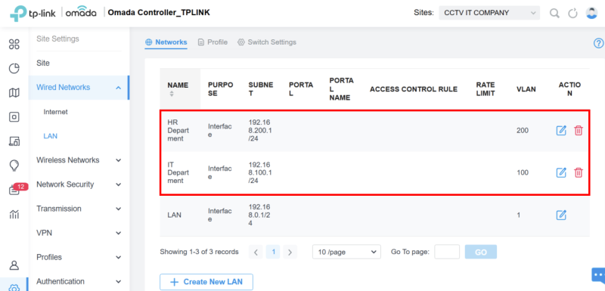The image size is (605, 291).
Task: Open the Site menu item
Action: (x=43, y=63)
